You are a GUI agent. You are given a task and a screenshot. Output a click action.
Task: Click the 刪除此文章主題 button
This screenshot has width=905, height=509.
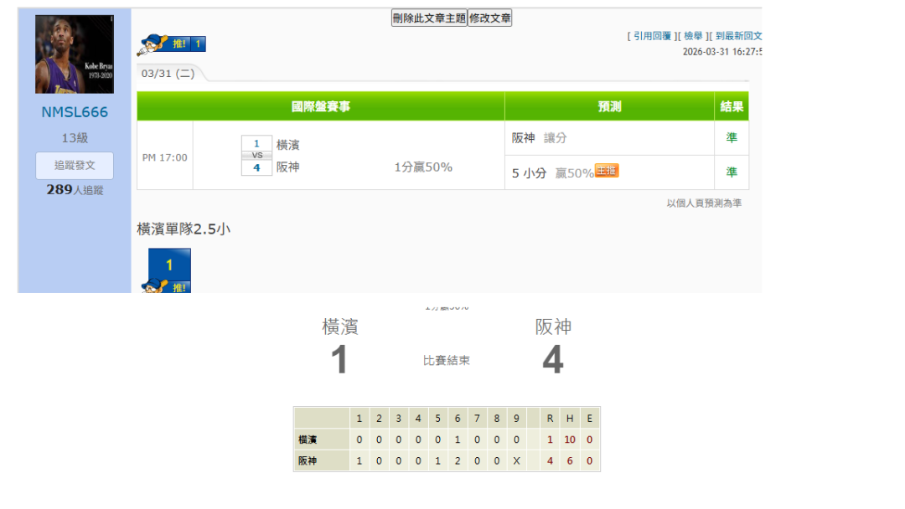428,18
